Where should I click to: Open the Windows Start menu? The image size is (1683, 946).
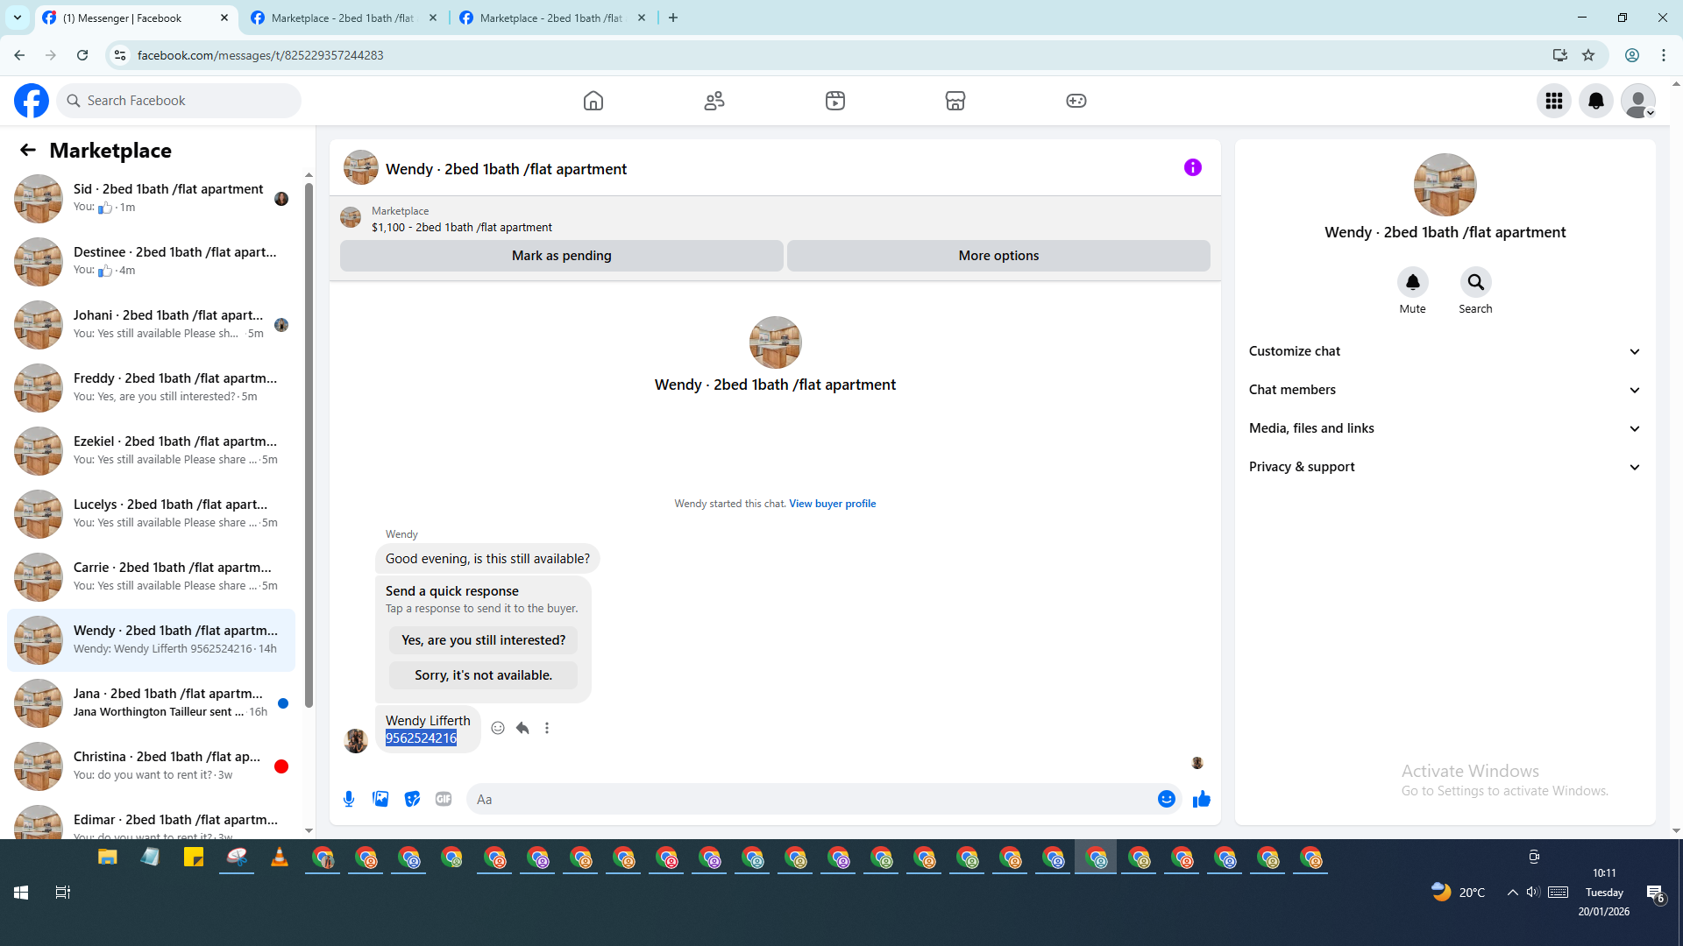(x=21, y=893)
